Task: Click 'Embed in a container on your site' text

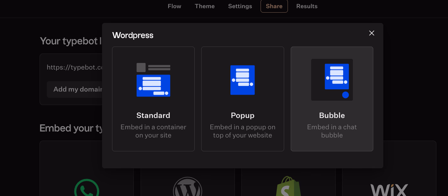Action: coord(153,131)
